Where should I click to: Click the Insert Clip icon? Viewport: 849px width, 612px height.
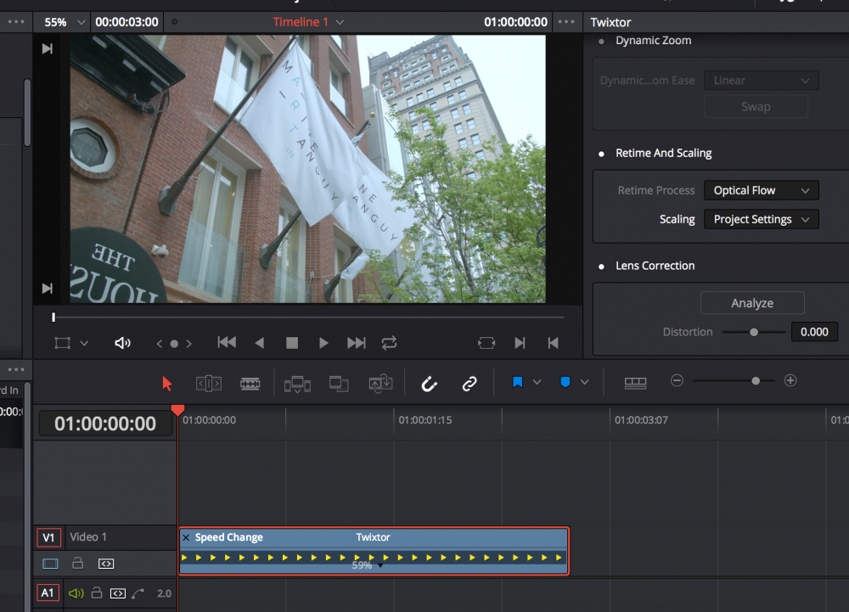(296, 383)
